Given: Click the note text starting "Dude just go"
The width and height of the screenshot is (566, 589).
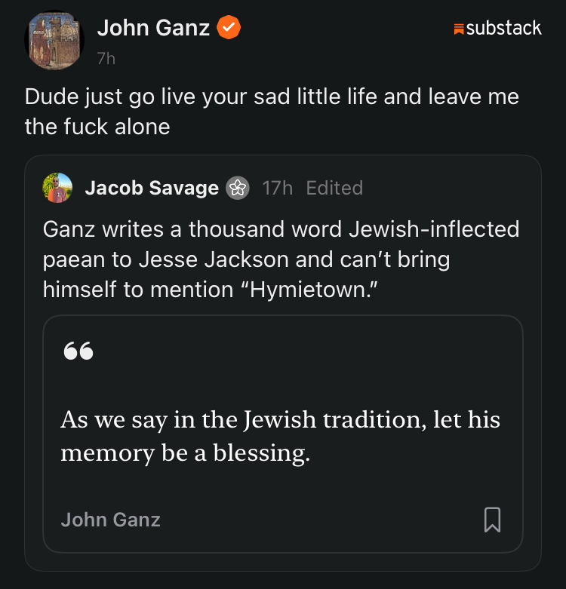Looking at the screenshot, I should 272,112.
